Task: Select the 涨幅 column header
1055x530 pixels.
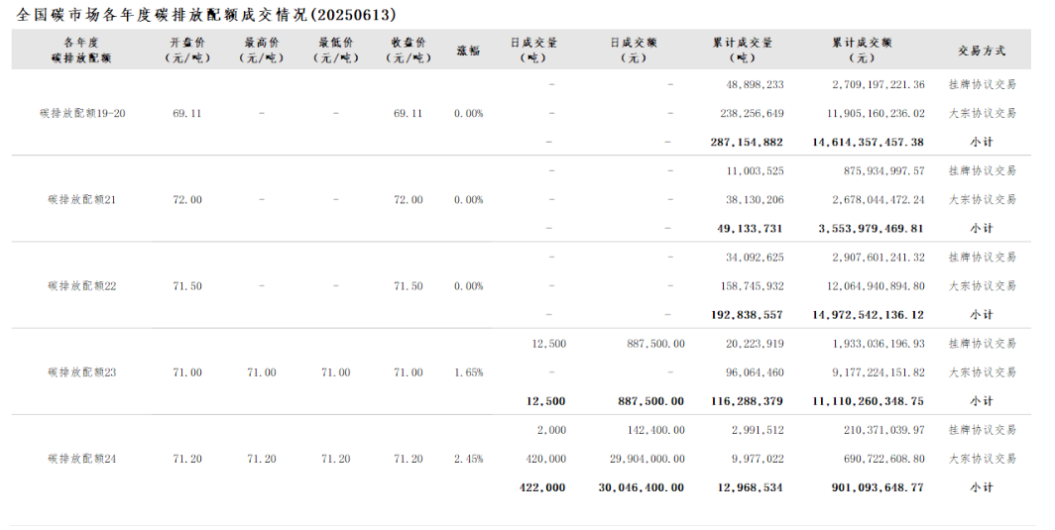Action: 469,51
